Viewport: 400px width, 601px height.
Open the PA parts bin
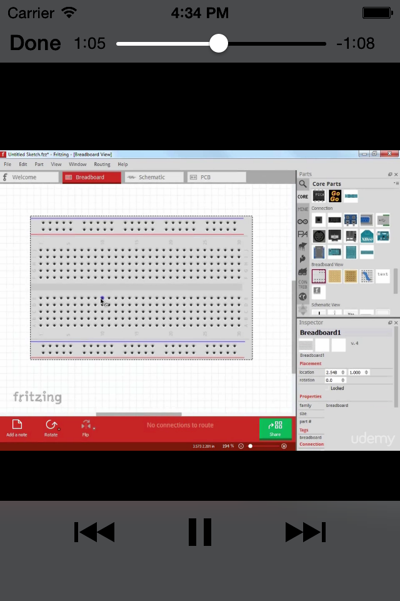tap(302, 234)
